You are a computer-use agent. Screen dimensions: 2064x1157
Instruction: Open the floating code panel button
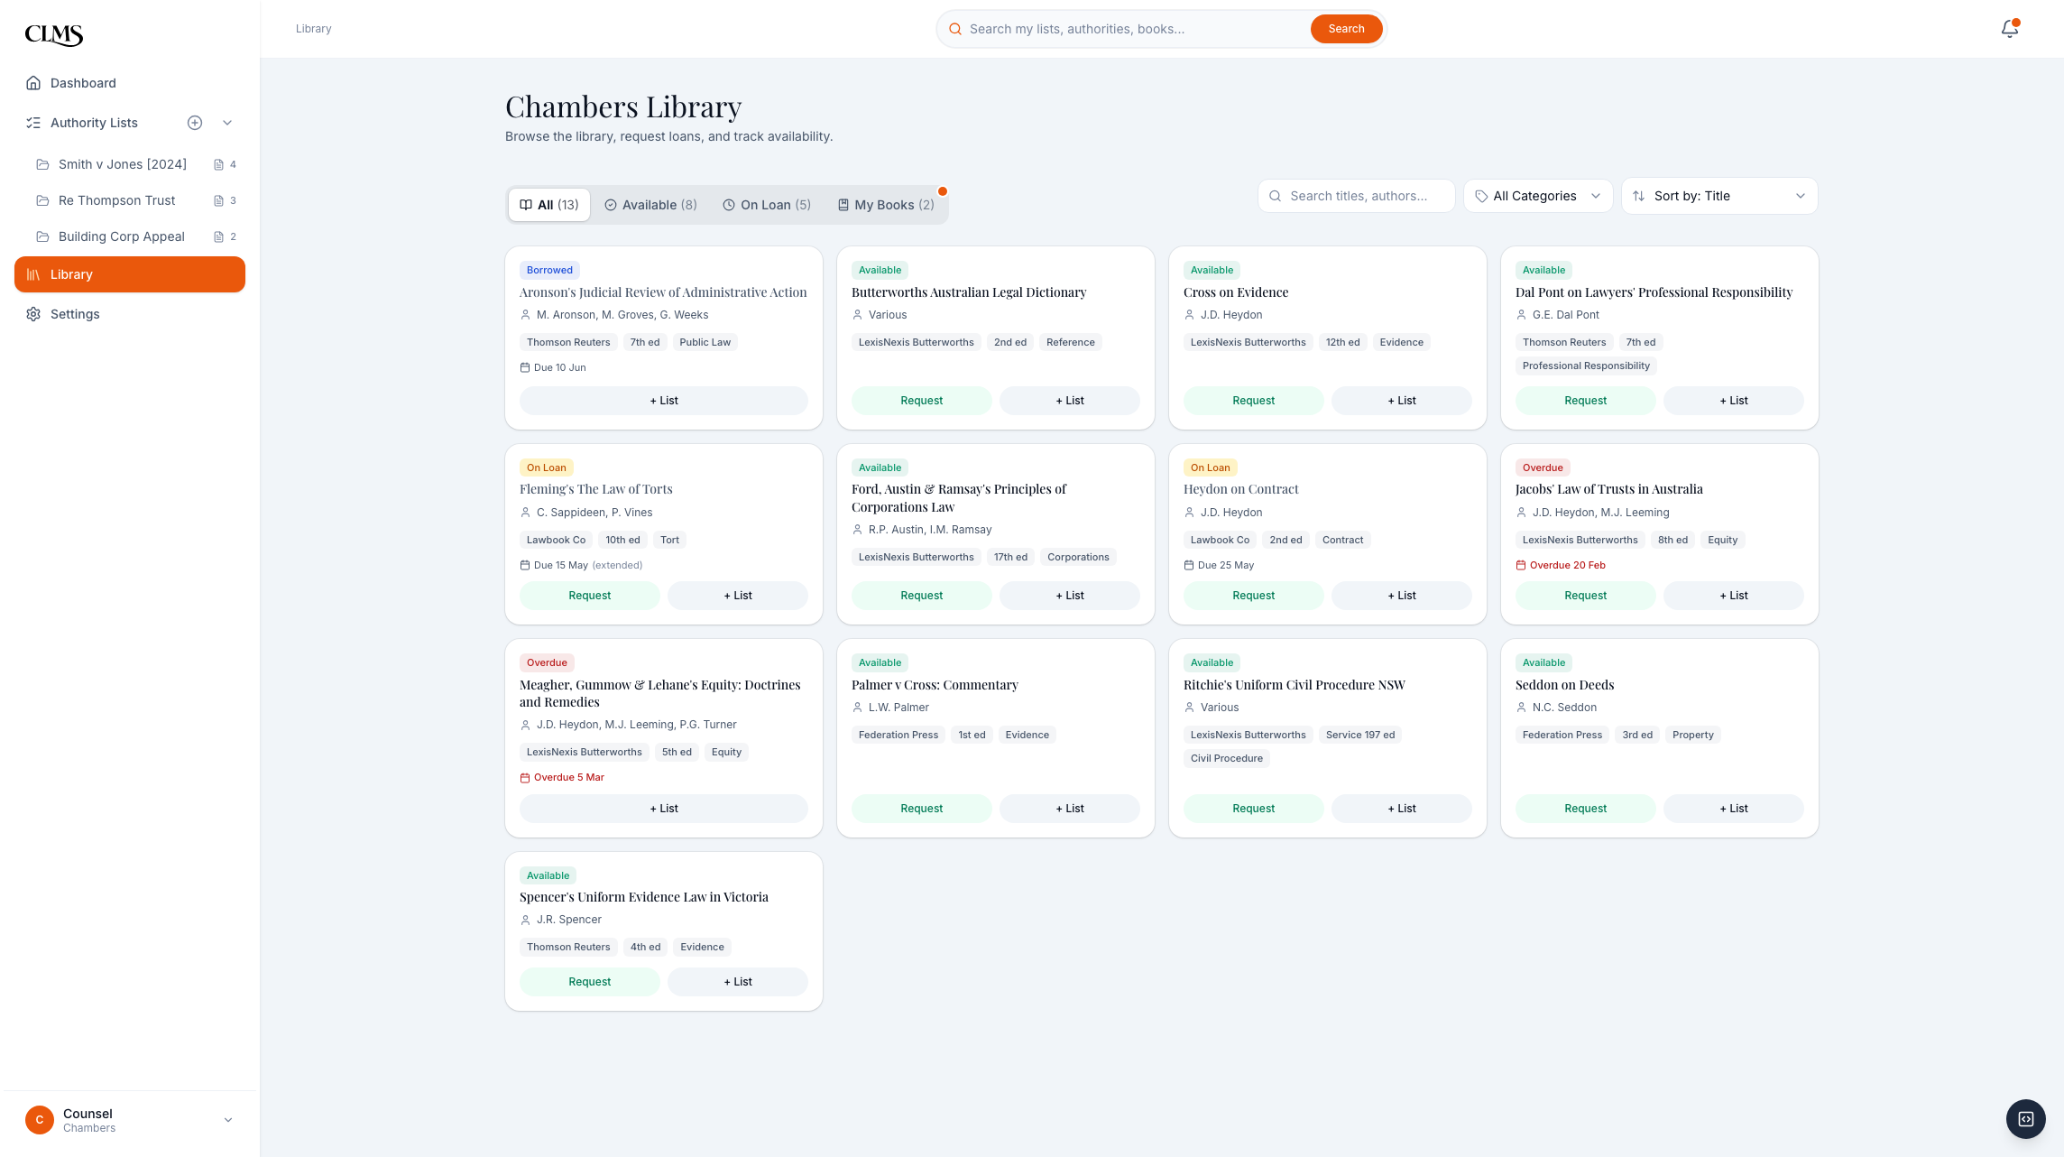click(x=2026, y=1119)
